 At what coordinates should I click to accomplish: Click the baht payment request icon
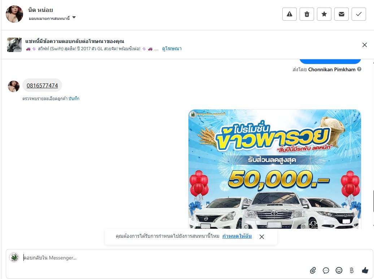coord(352,270)
